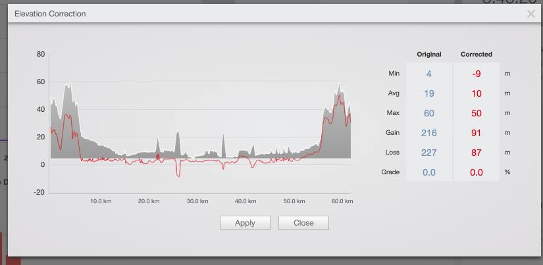Click the Original Min value 4
Image resolution: width=543 pixels, height=265 pixels.
tap(428, 74)
